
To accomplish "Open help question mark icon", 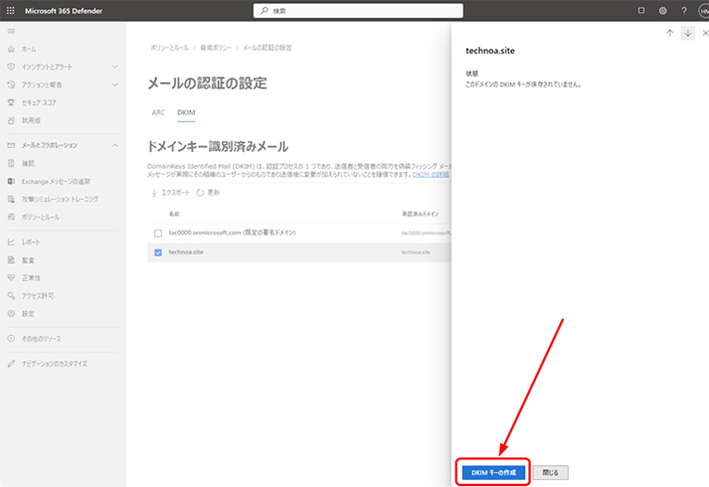I will pos(684,10).
